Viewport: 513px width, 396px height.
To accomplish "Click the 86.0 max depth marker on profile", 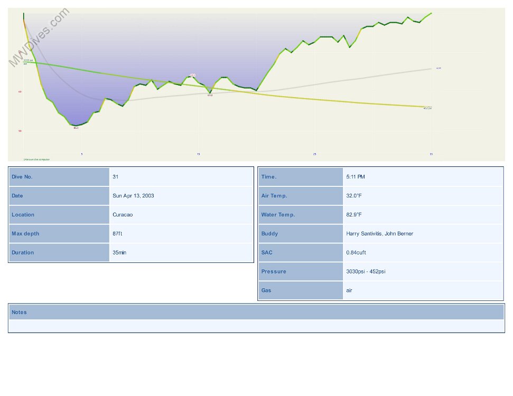I will pos(76,128).
